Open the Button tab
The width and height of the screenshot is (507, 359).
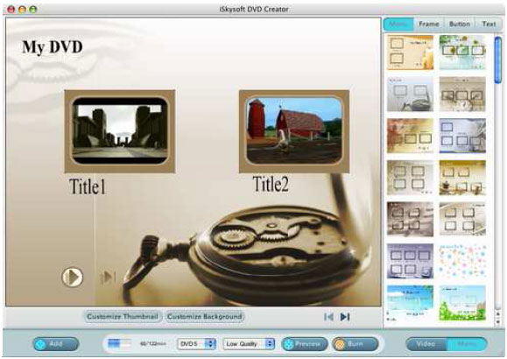459,25
